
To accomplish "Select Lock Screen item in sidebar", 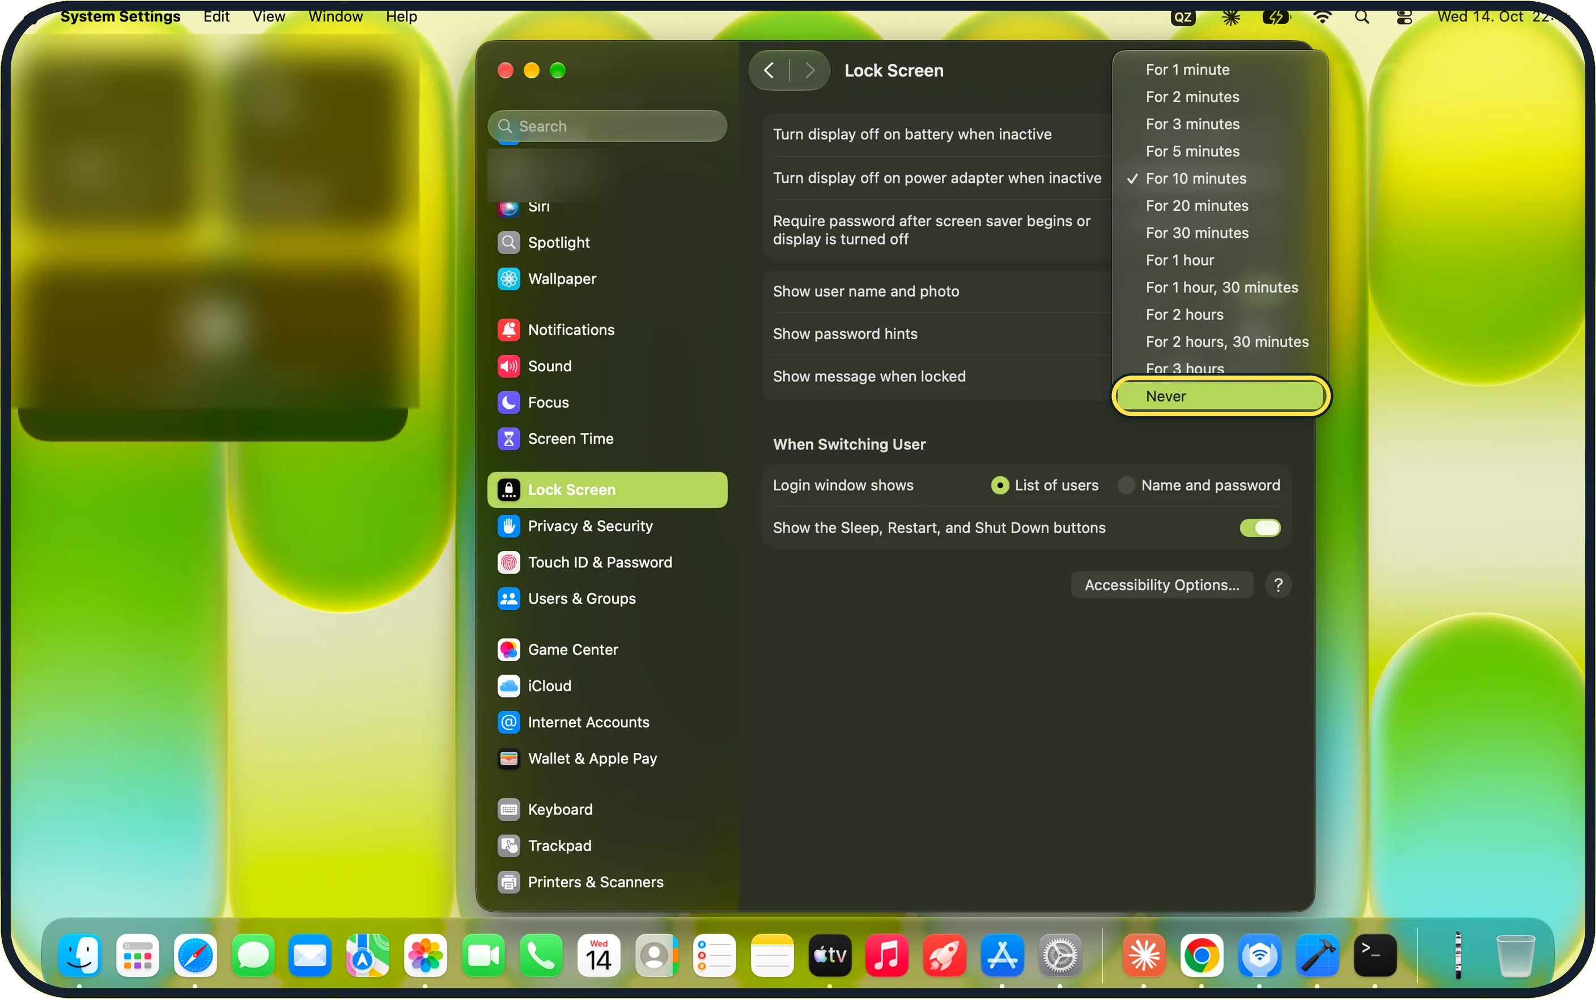I will pyautogui.click(x=607, y=490).
